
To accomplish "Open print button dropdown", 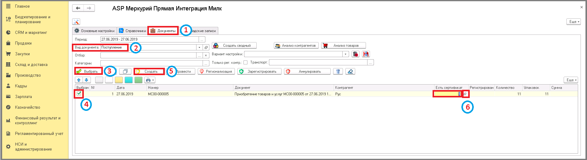I will click(x=150, y=80).
